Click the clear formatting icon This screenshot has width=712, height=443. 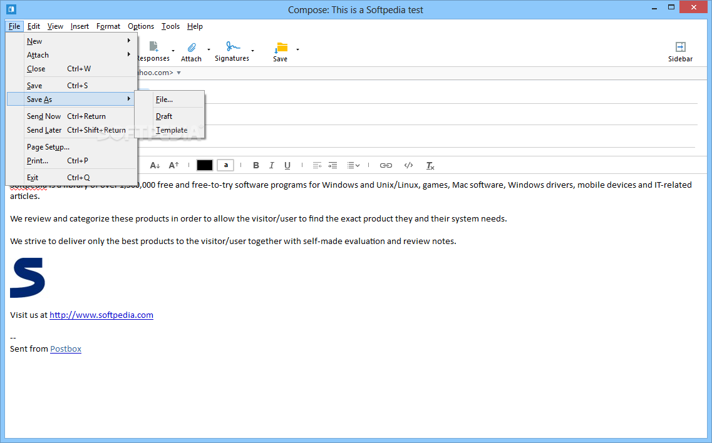tap(430, 166)
